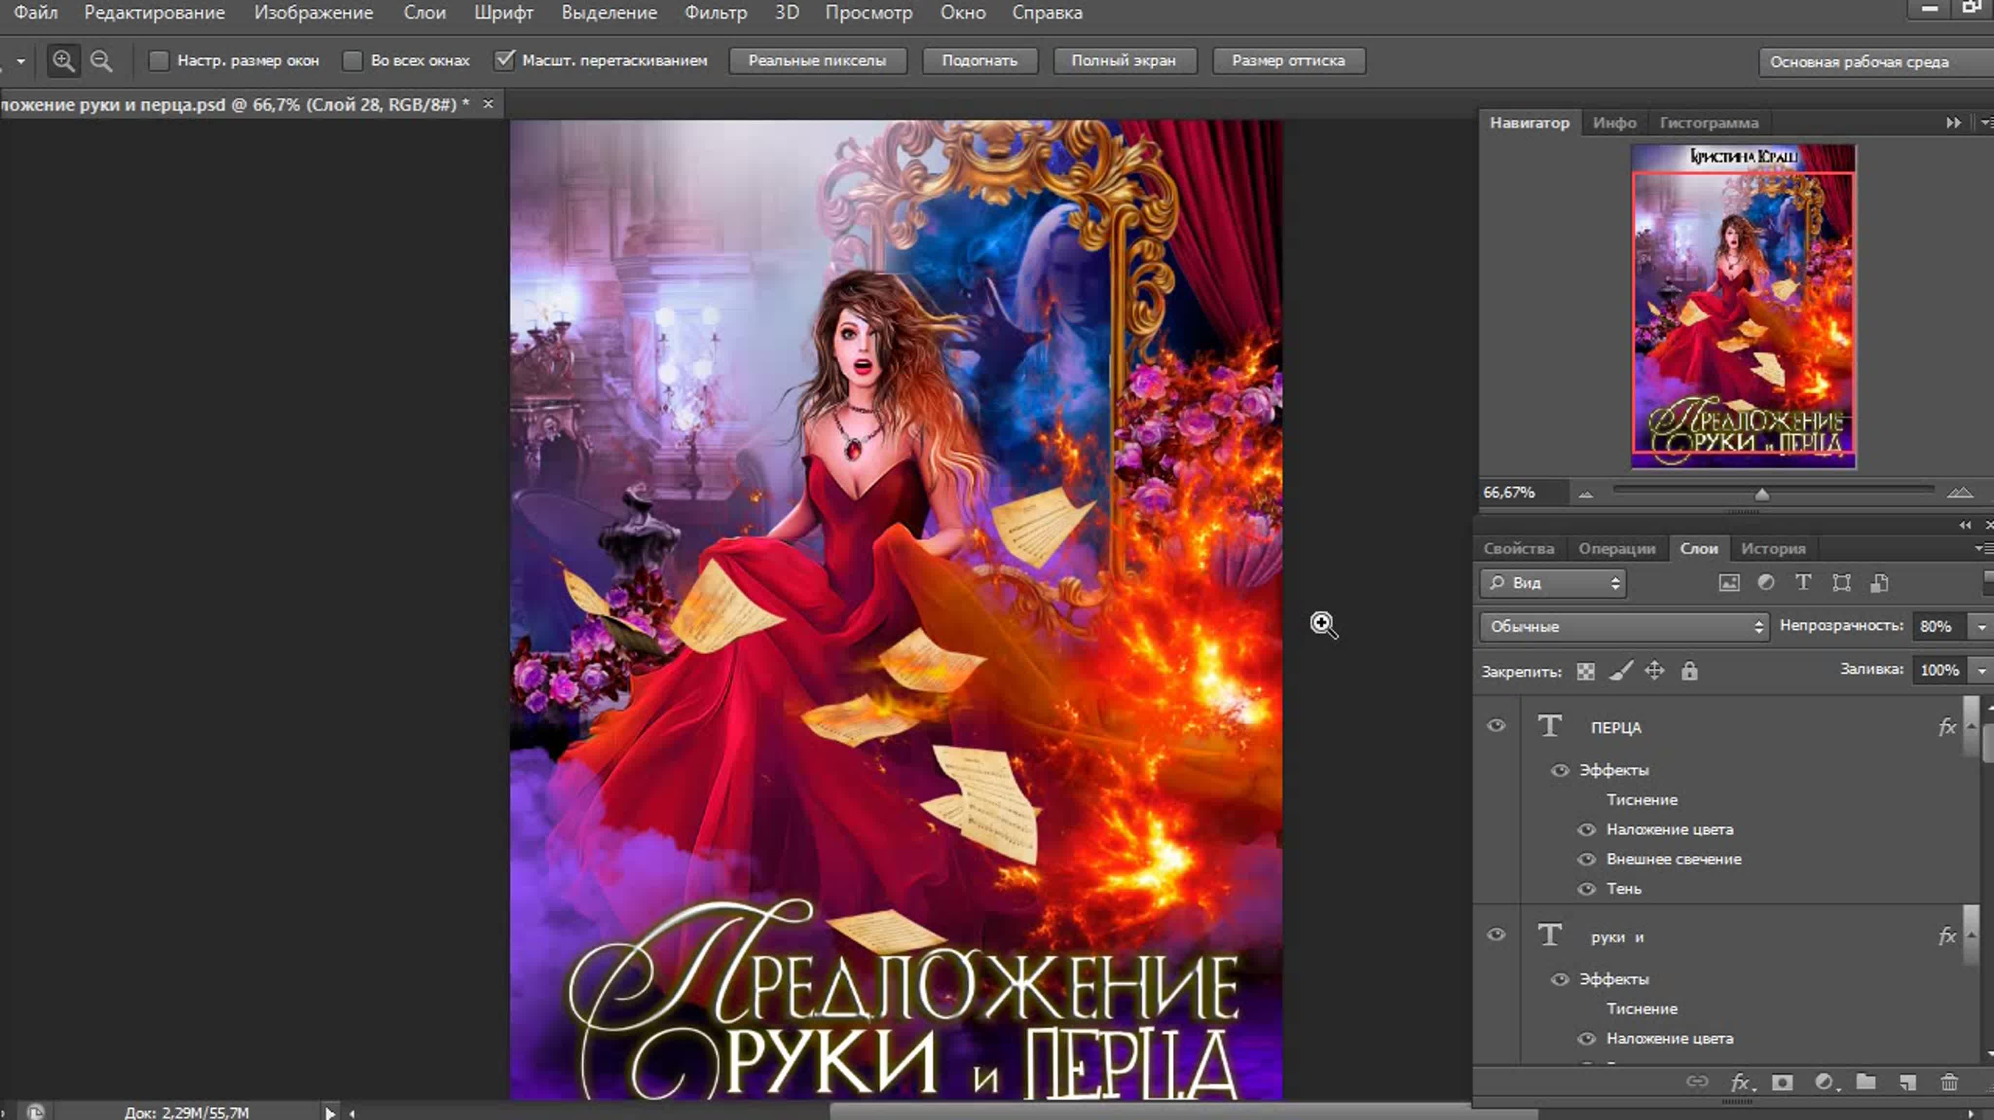Click fx icon on ПЕРЦА layer
Image resolution: width=1994 pixels, height=1120 pixels.
tap(1947, 727)
